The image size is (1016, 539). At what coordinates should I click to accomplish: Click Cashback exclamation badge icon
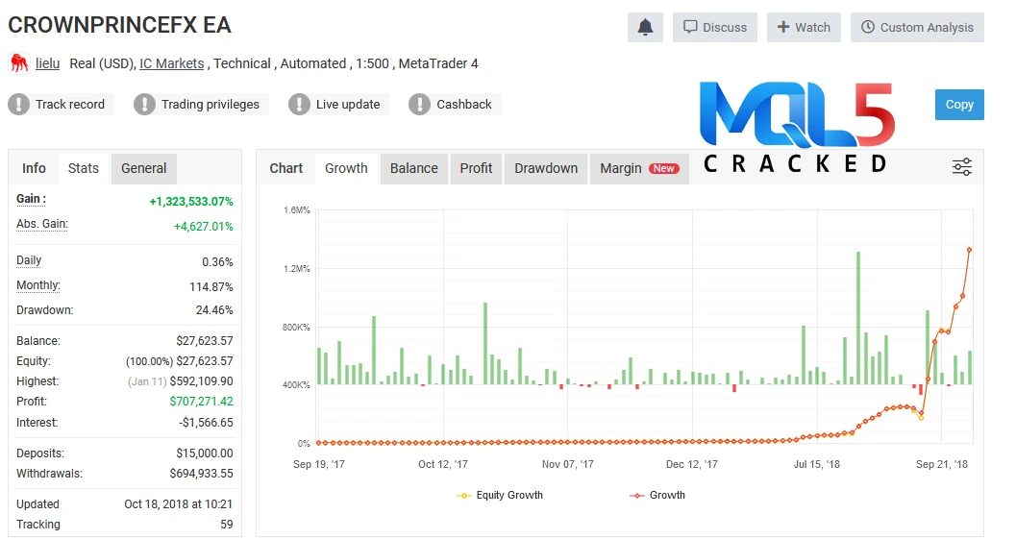point(419,105)
